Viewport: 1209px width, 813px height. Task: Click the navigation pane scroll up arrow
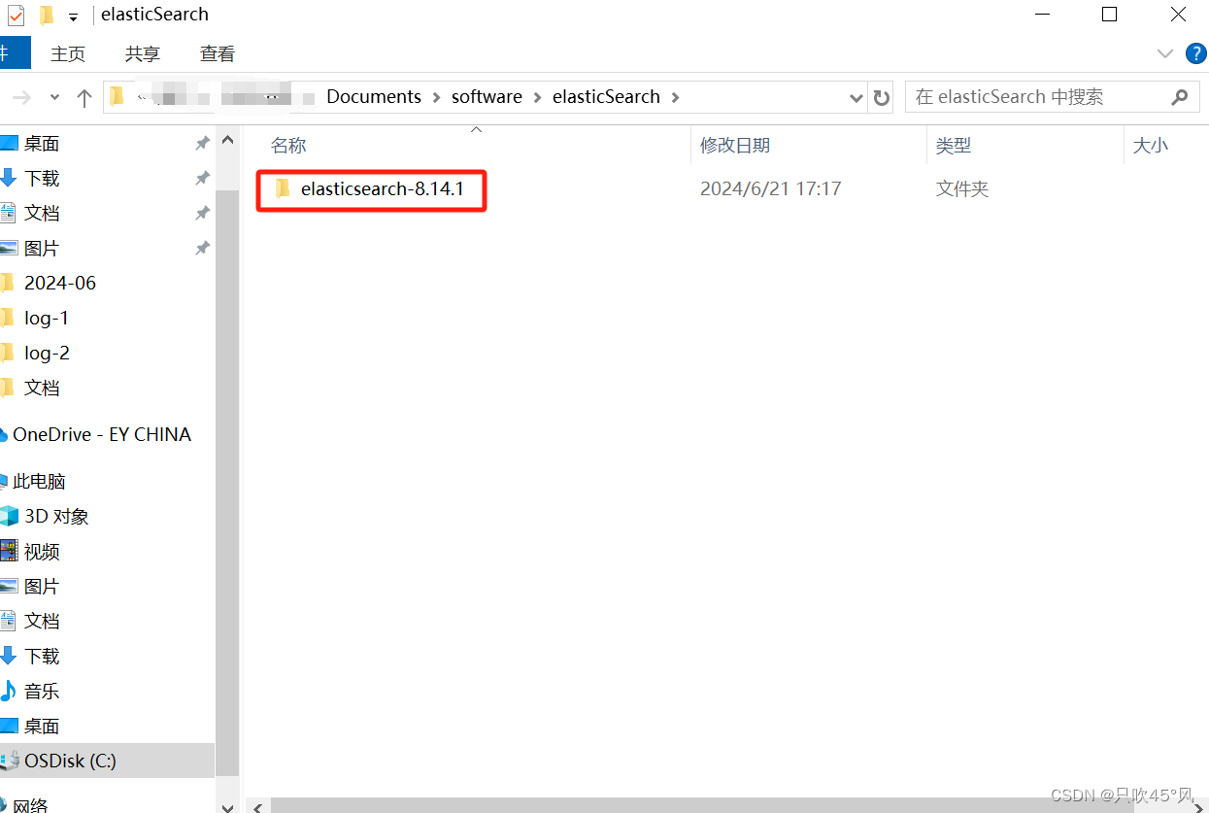[x=227, y=140]
